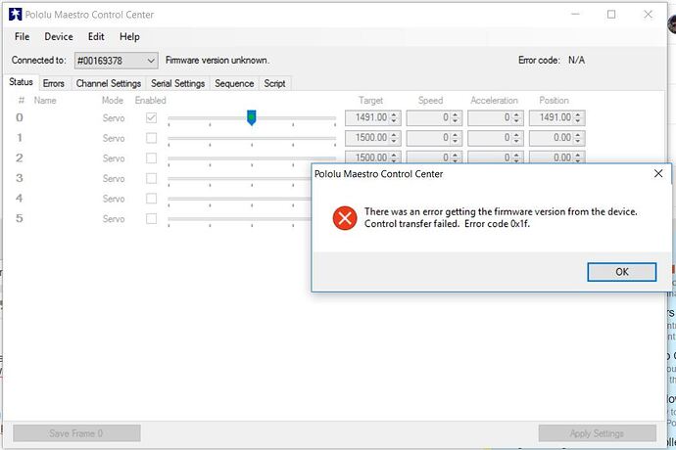Switch to the Errors tab
Screen dimensions: 676x450
click(53, 84)
